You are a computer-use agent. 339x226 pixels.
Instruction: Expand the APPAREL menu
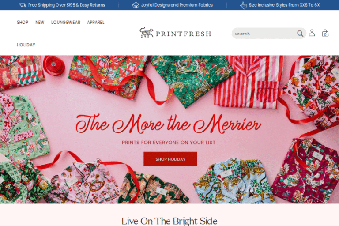point(96,22)
